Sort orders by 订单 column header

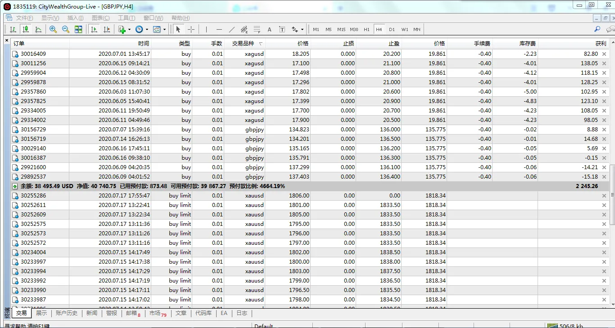(x=40, y=44)
